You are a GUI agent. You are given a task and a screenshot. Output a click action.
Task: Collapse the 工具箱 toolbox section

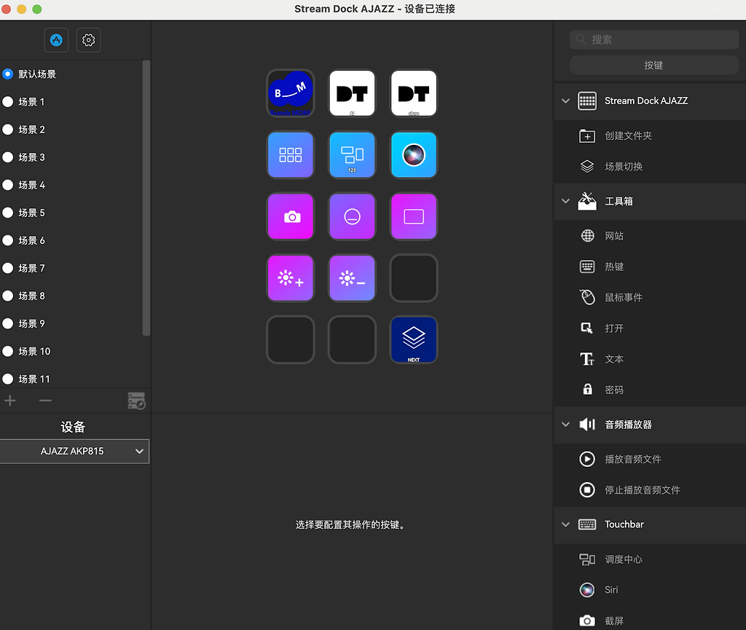[565, 201]
